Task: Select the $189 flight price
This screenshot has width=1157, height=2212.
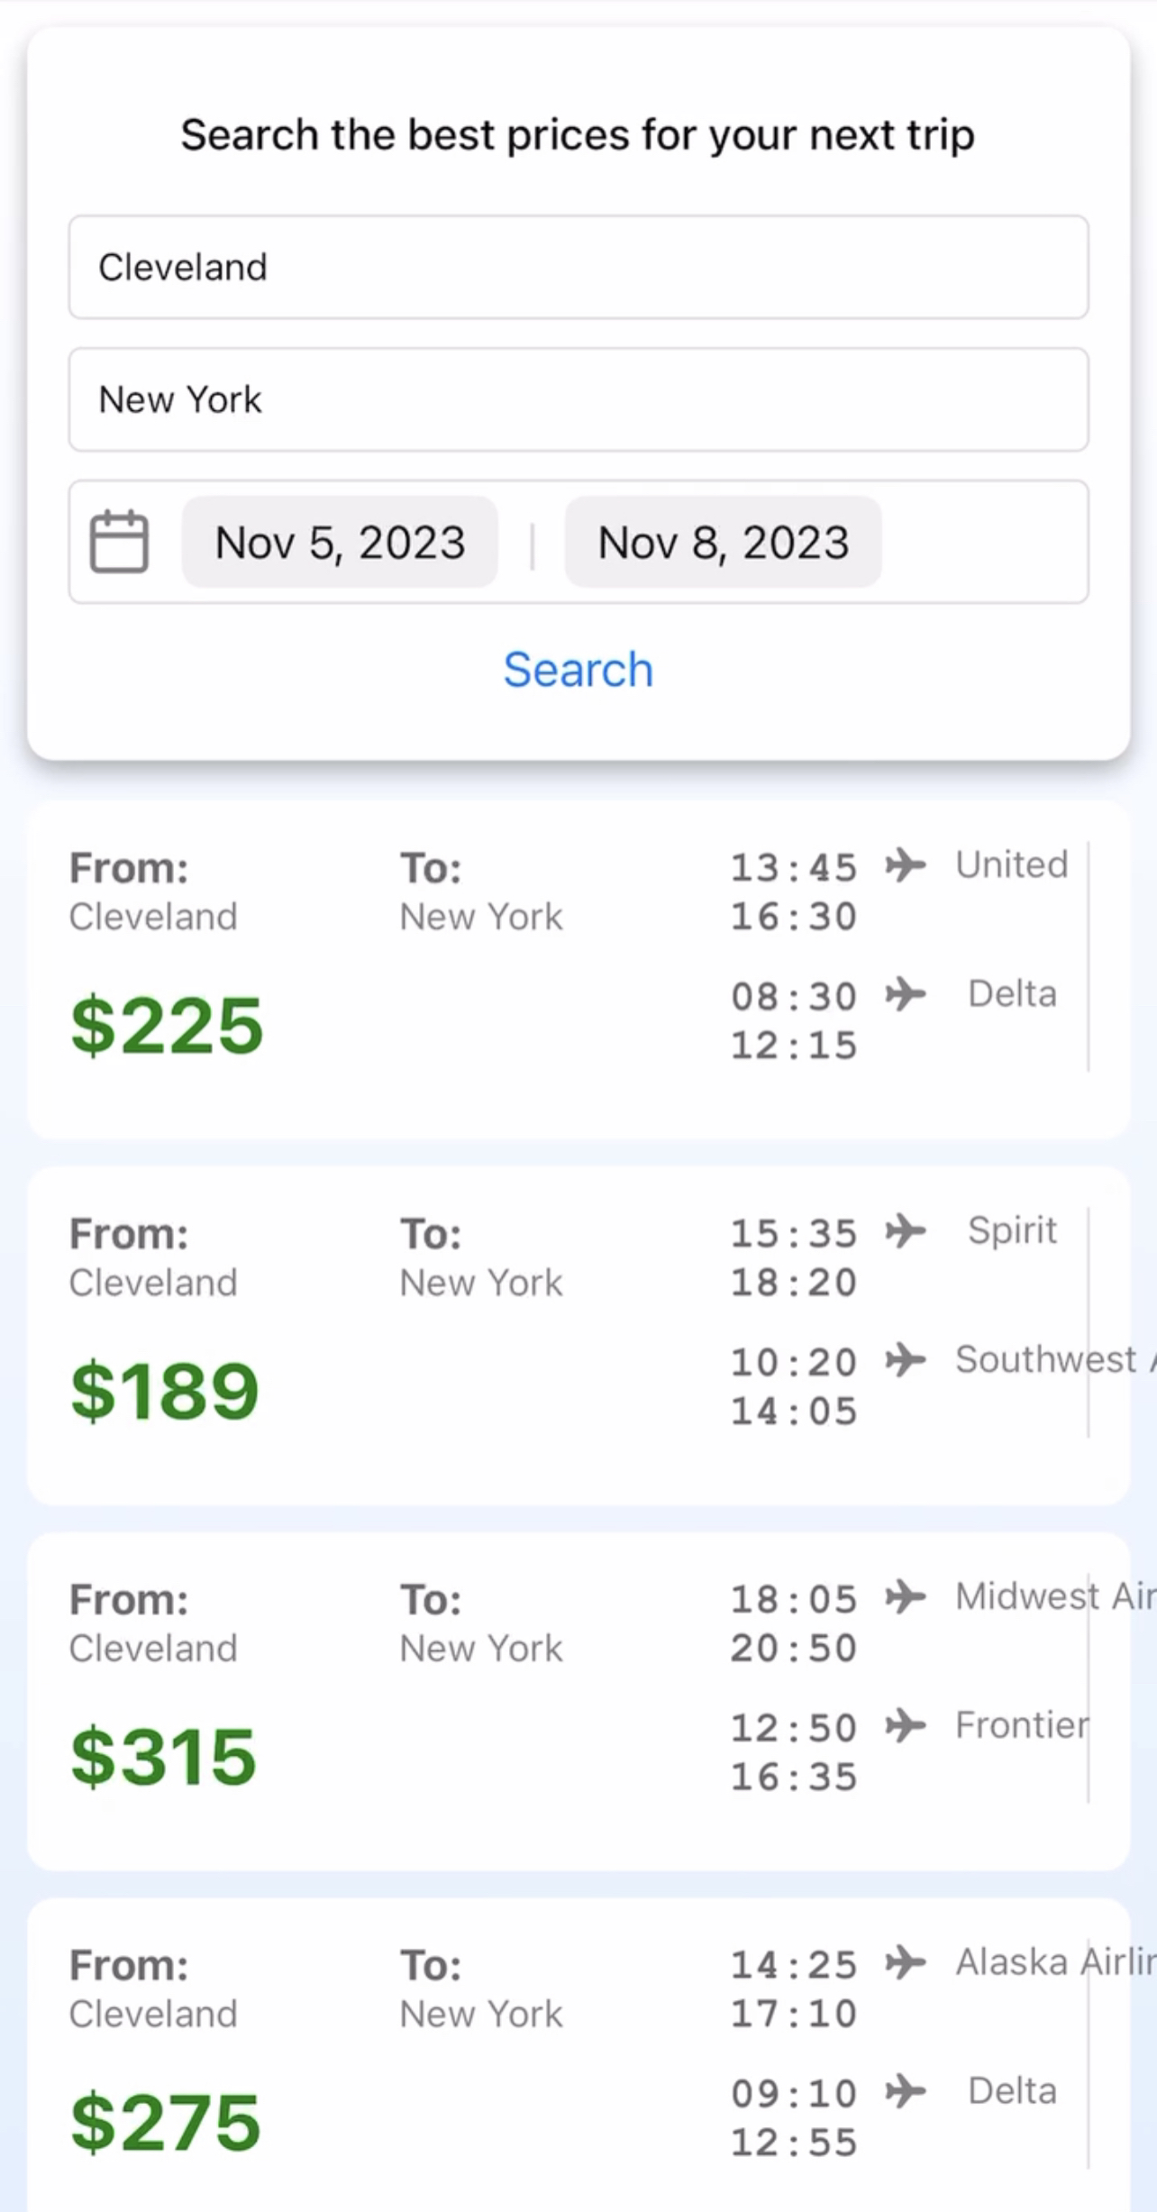Action: [x=165, y=1391]
